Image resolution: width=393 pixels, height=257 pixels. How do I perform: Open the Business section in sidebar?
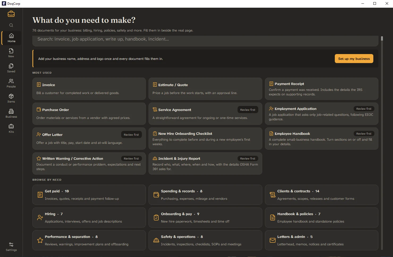tap(11, 113)
